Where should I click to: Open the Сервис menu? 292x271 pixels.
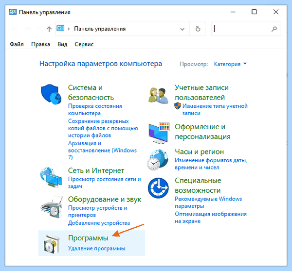click(x=84, y=44)
